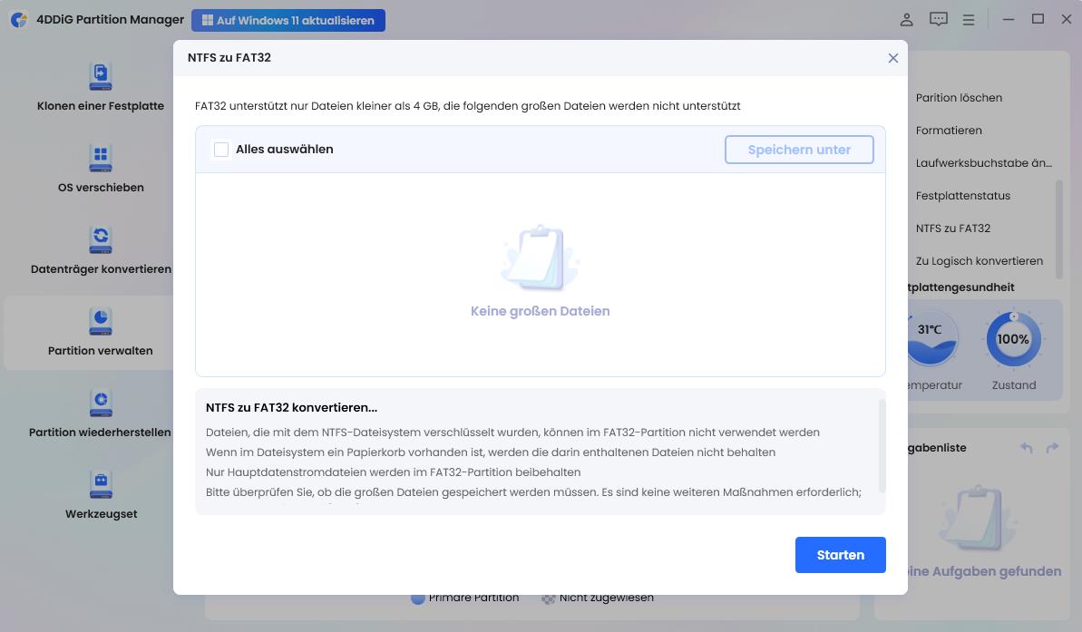Viewport: 1082px width, 632px height.
Task: Click the undo arrow in task list
Action: (1027, 448)
